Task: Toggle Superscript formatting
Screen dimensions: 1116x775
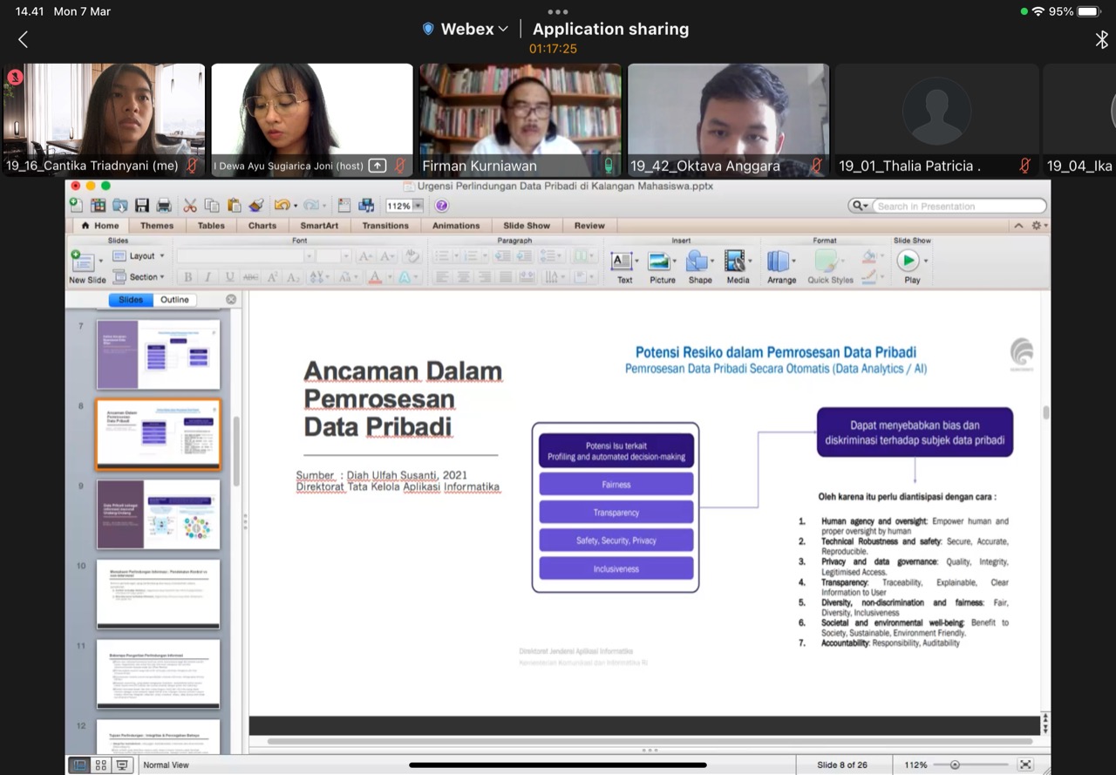Action: pos(272,277)
